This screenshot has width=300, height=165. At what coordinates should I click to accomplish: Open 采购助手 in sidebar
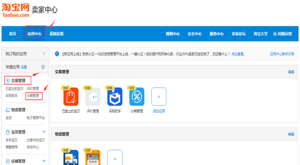(12, 96)
